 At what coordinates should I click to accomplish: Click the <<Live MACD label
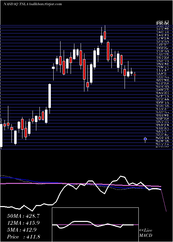[146, 233]
